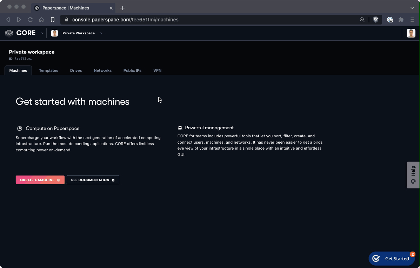This screenshot has width=420, height=268.
Task: Open the Help side panel
Action: coord(413,175)
